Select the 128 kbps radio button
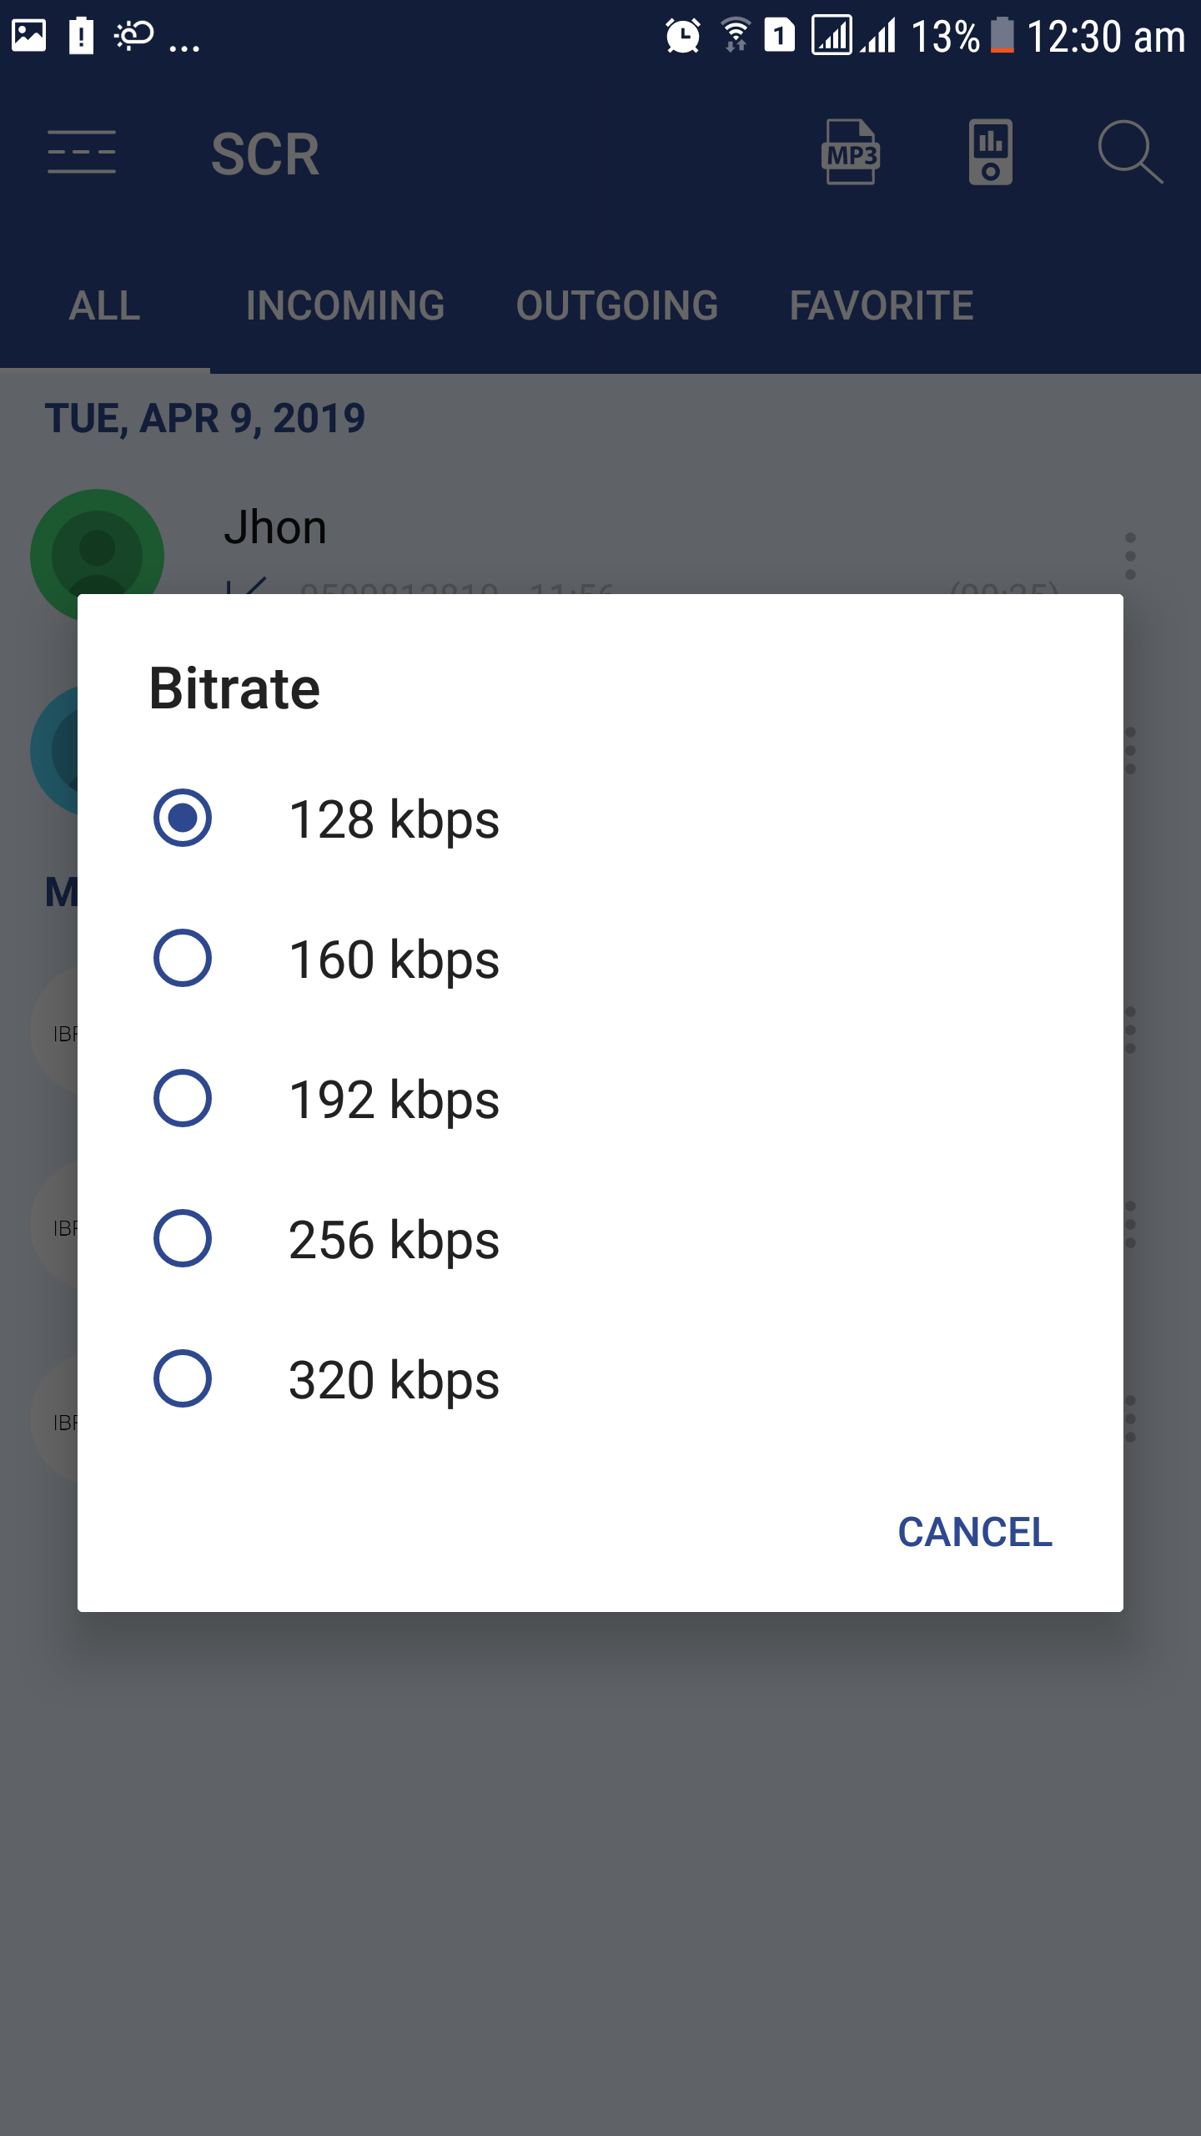 (183, 818)
